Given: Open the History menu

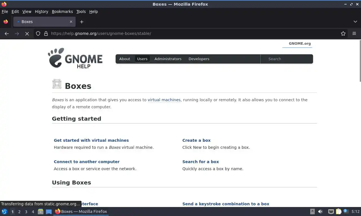Looking at the screenshot, I should 41,12.
